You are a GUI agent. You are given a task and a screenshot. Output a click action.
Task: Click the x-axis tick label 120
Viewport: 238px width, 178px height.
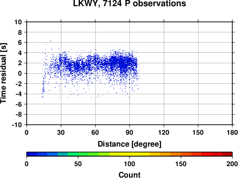coord(164,132)
